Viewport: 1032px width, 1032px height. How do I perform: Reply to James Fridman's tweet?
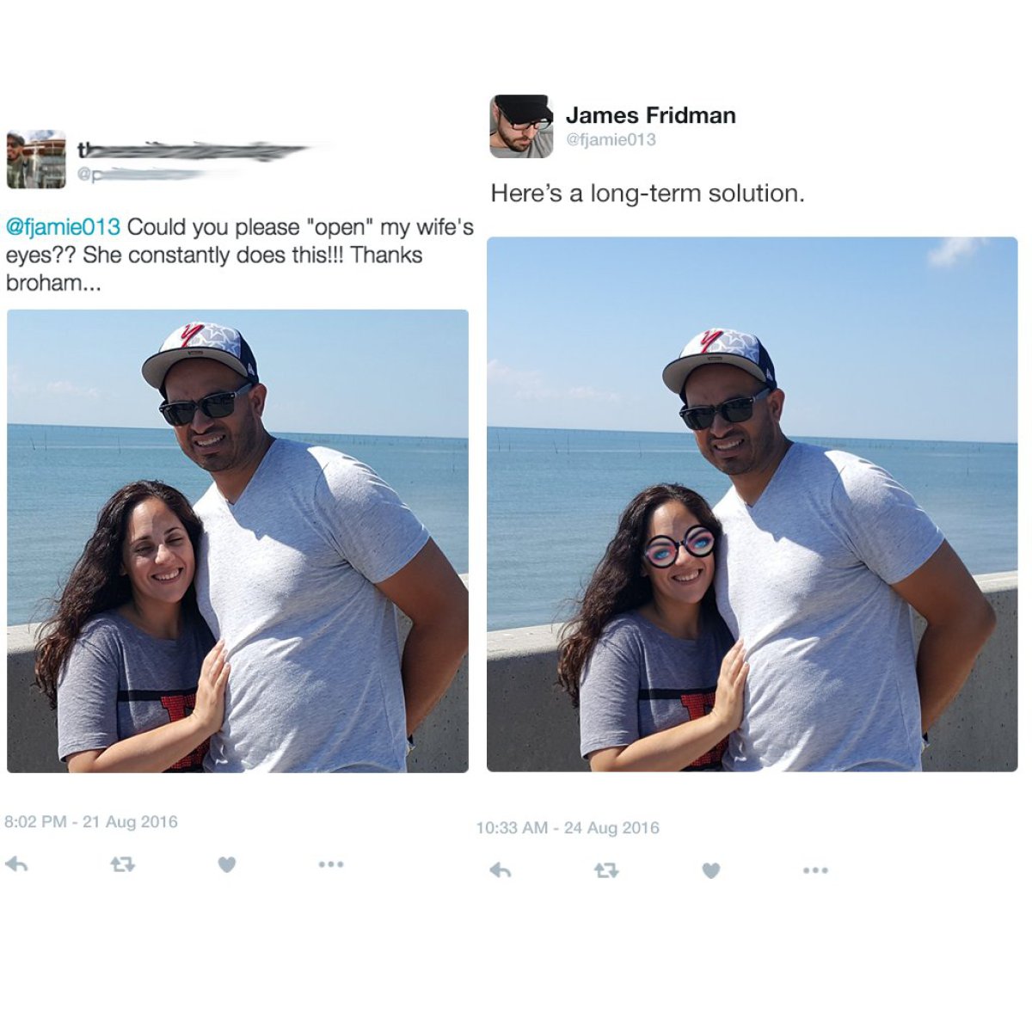501,870
